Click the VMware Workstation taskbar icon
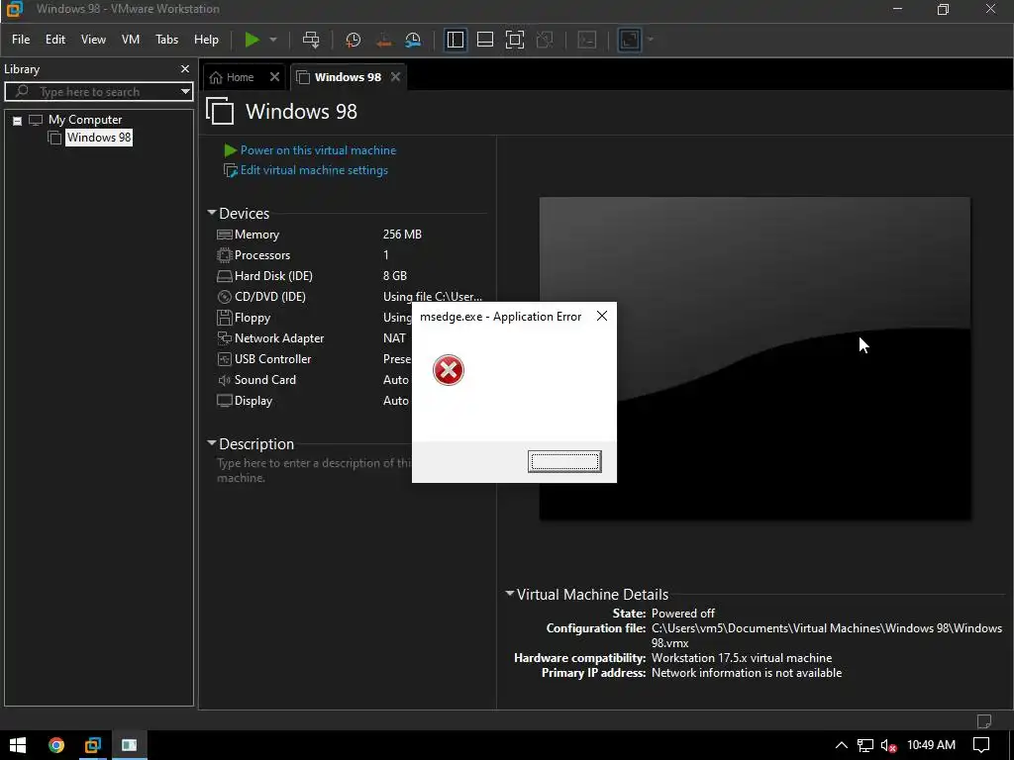 pos(92,745)
